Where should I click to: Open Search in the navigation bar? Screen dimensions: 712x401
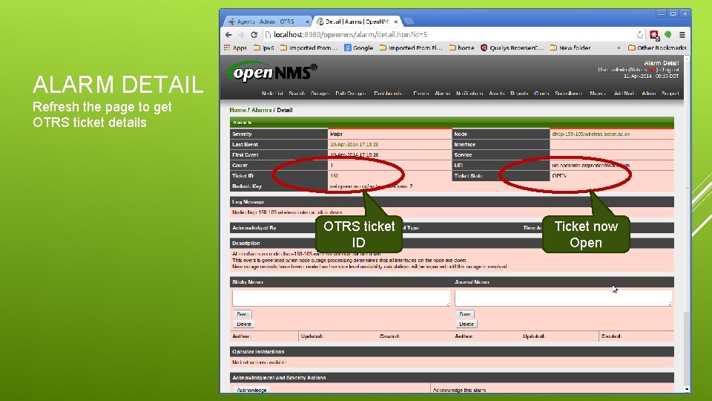click(x=297, y=94)
